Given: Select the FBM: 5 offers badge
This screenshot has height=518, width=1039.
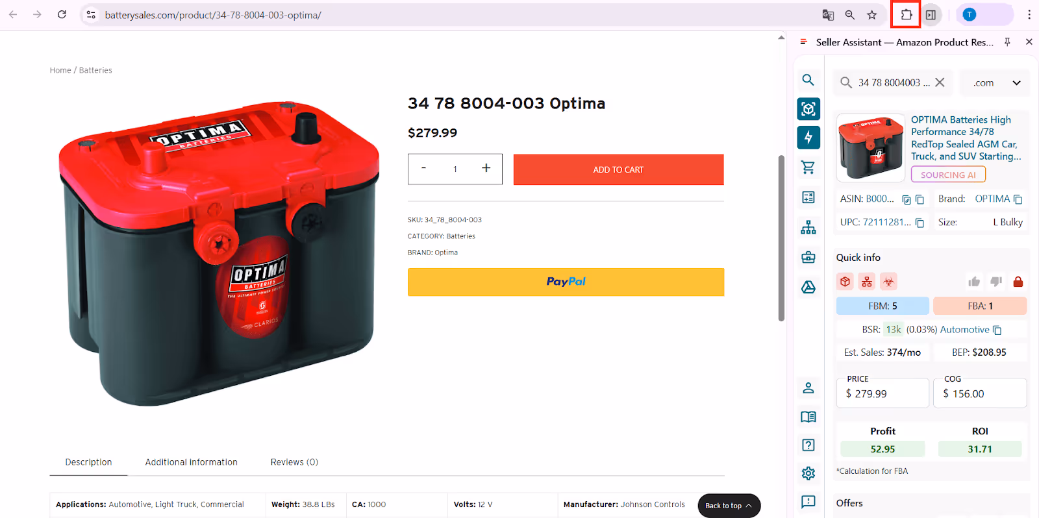Looking at the screenshot, I should click(x=883, y=306).
